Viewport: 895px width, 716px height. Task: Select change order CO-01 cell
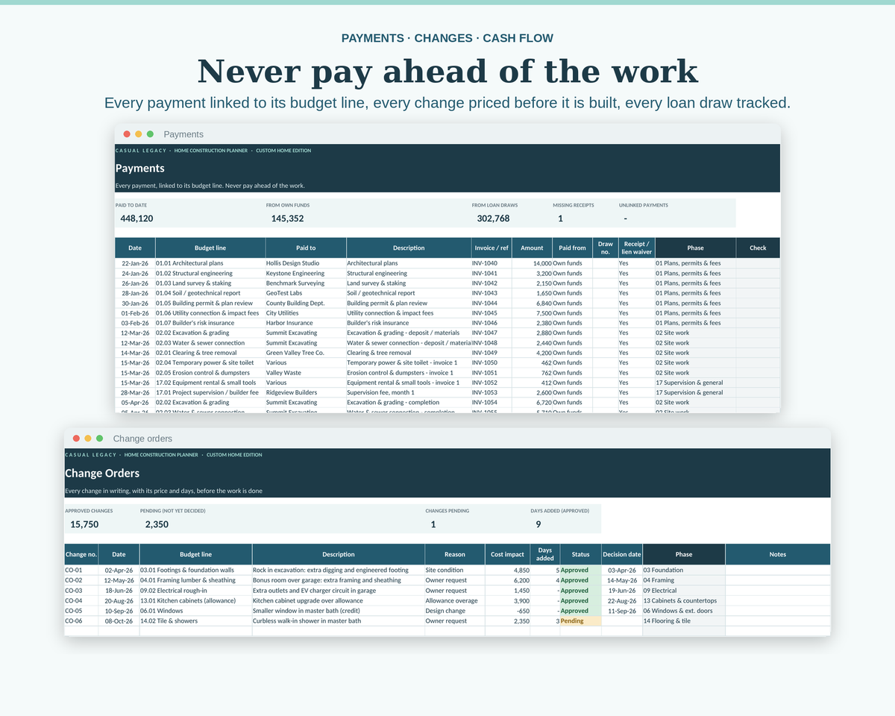click(81, 570)
